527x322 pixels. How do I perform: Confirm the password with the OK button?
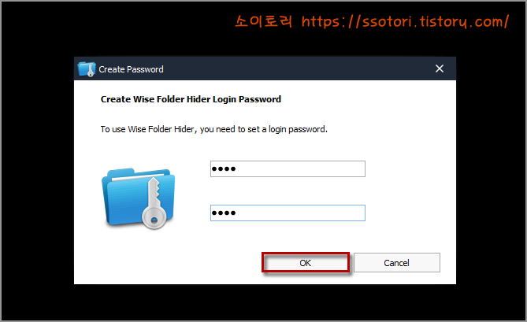pos(306,263)
